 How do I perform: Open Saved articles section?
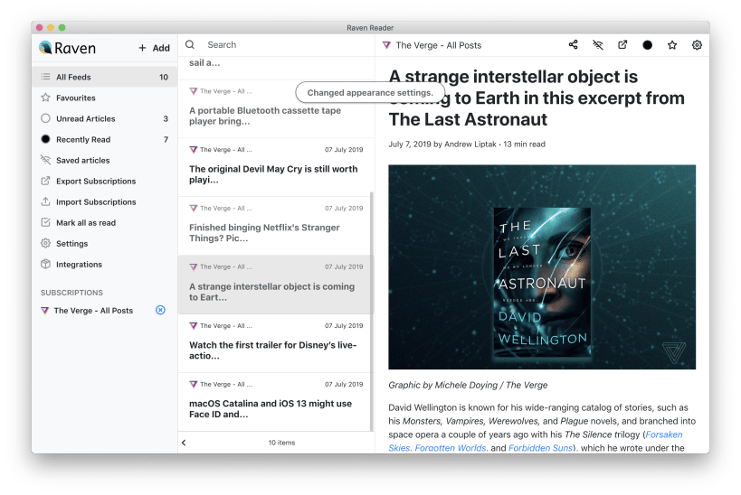click(104, 160)
